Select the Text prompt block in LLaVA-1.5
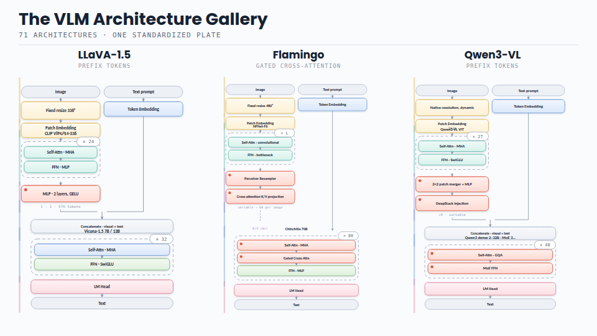Image resolution: width=597 pixels, height=336 pixels. (143, 92)
